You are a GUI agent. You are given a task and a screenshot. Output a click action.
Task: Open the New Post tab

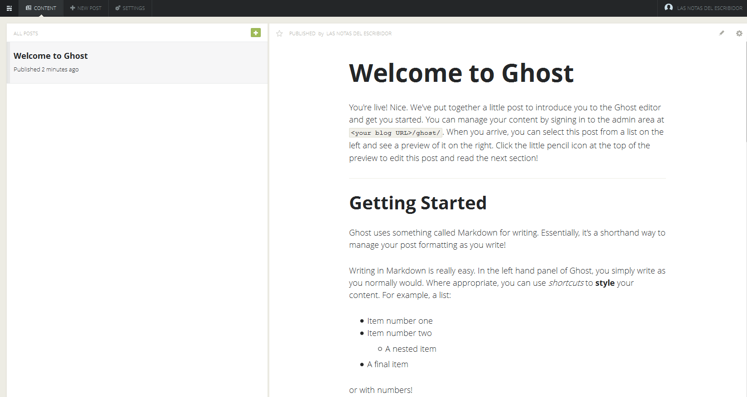pyautogui.click(x=86, y=8)
